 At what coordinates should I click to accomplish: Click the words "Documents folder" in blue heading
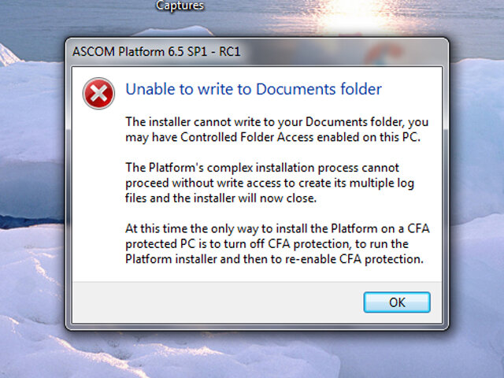tap(328, 89)
